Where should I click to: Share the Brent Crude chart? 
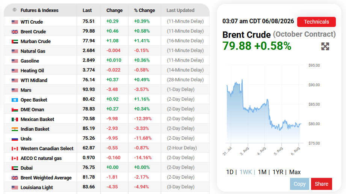click(322, 184)
